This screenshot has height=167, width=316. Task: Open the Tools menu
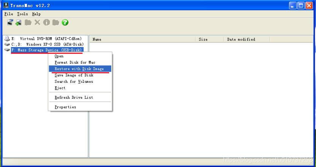tap(22, 14)
